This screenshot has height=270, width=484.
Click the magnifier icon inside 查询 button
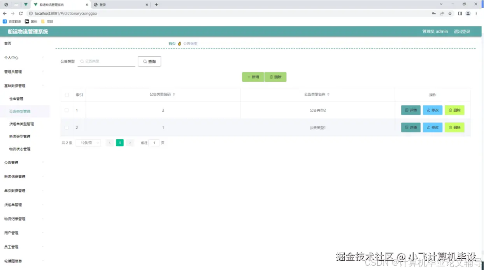click(144, 61)
